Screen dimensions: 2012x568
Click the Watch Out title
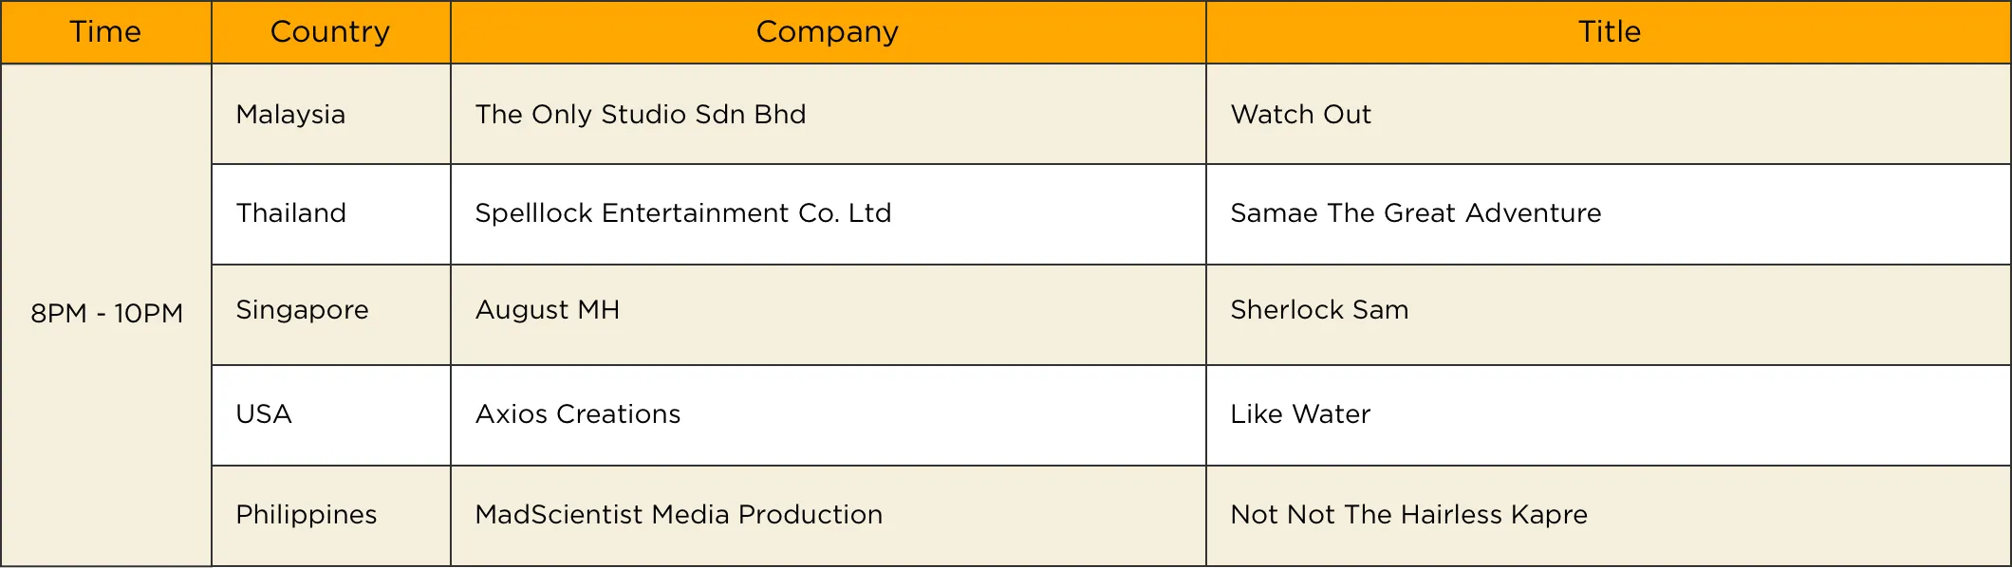point(1300,115)
